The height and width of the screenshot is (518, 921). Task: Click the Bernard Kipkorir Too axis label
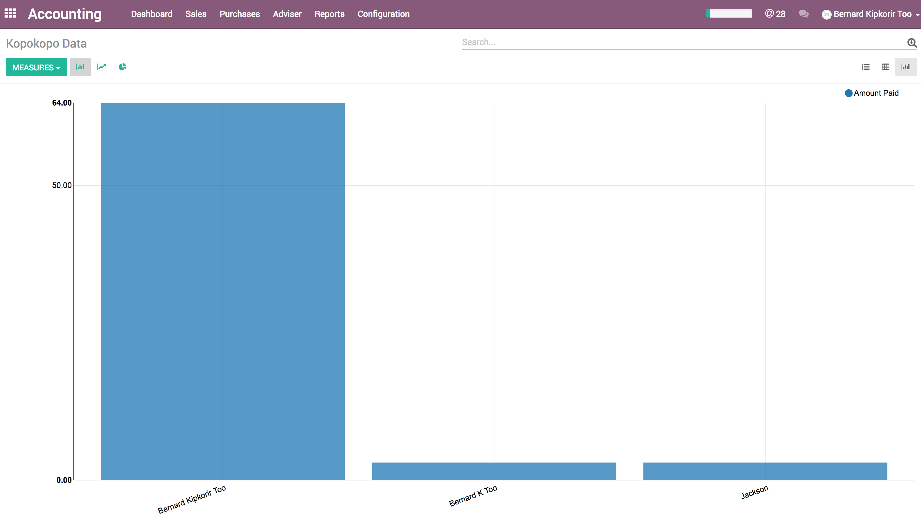tap(192, 499)
